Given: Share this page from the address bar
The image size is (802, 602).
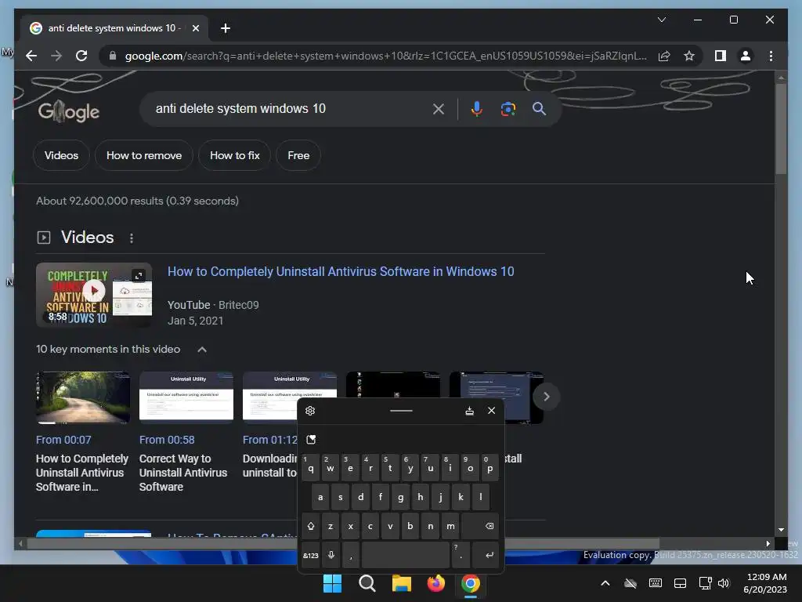Looking at the screenshot, I should [664, 56].
